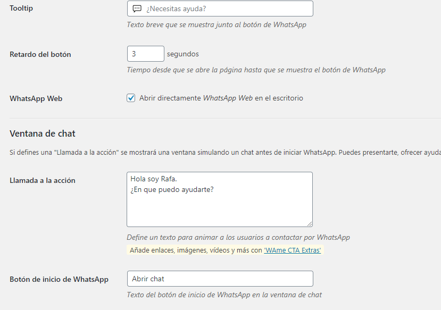Click the 'Botón de inicio de WhatsApp' label
This screenshot has width=441, height=310.
click(59, 279)
